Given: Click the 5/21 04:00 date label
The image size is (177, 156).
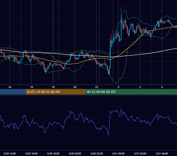Looking at the screenshot, I should click(162, 153).
